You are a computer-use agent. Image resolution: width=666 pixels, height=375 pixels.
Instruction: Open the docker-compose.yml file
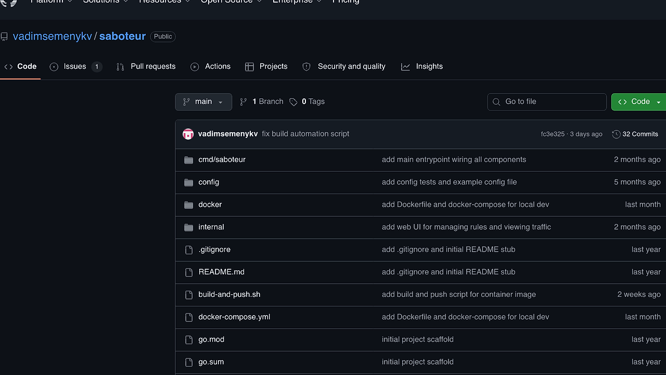[234, 316]
